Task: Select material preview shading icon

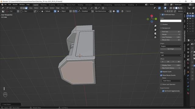Action: pyautogui.click(x=179, y=8)
